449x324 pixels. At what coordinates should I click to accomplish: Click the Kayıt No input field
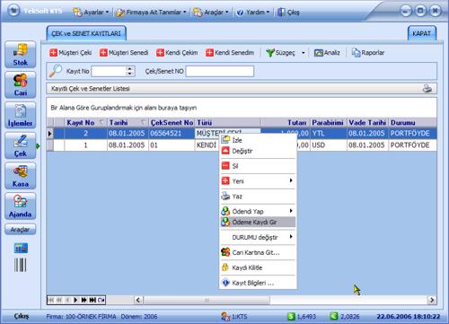point(109,71)
